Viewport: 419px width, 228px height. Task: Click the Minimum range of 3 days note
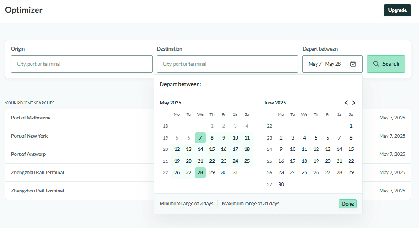pos(187,203)
